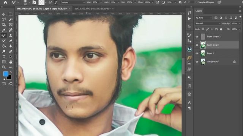Open the layer Opacity dropdown arrow
The image size is (243, 136).
click(x=240, y=23)
